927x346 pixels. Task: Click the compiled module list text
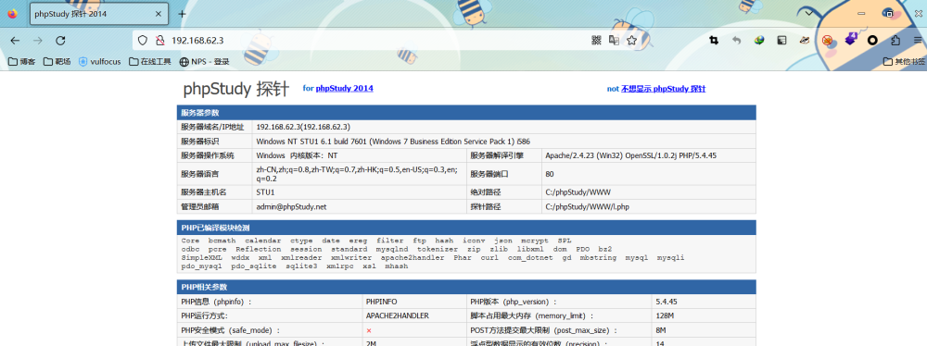point(433,253)
